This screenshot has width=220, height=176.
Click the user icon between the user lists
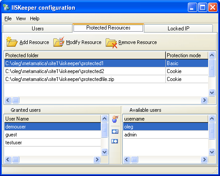tap(115, 119)
